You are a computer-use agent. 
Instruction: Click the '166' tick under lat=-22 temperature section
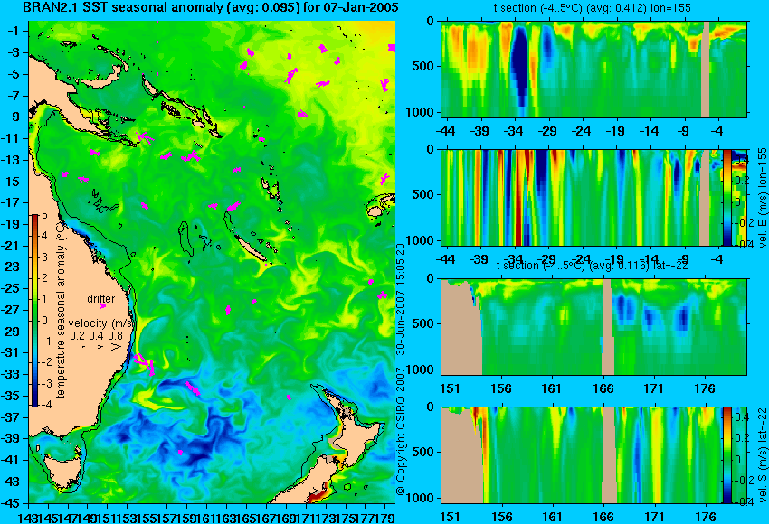click(x=603, y=388)
